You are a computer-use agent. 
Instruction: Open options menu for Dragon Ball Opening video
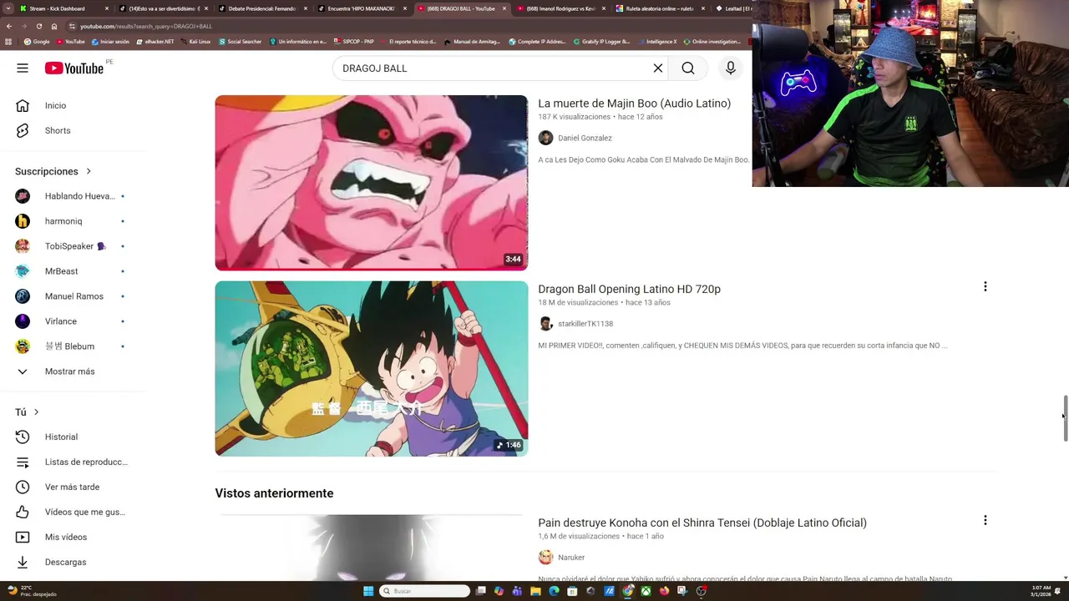[985, 286]
